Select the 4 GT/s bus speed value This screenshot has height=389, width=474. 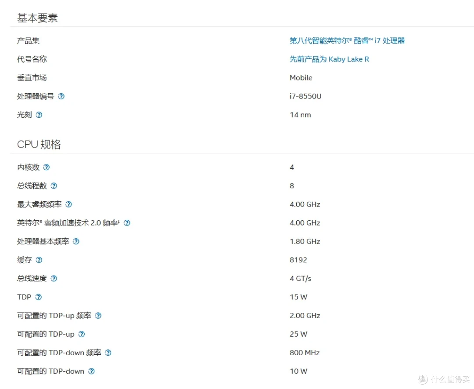(x=300, y=279)
